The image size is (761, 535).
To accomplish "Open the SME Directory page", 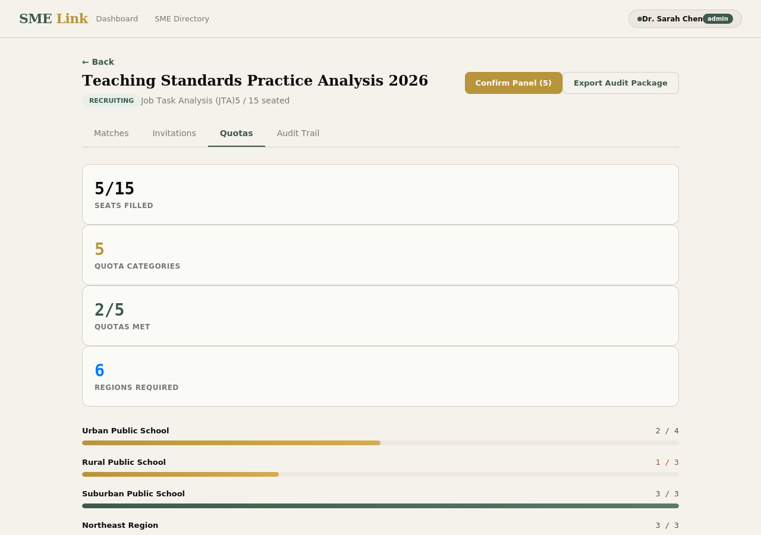I will [x=182, y=18].
